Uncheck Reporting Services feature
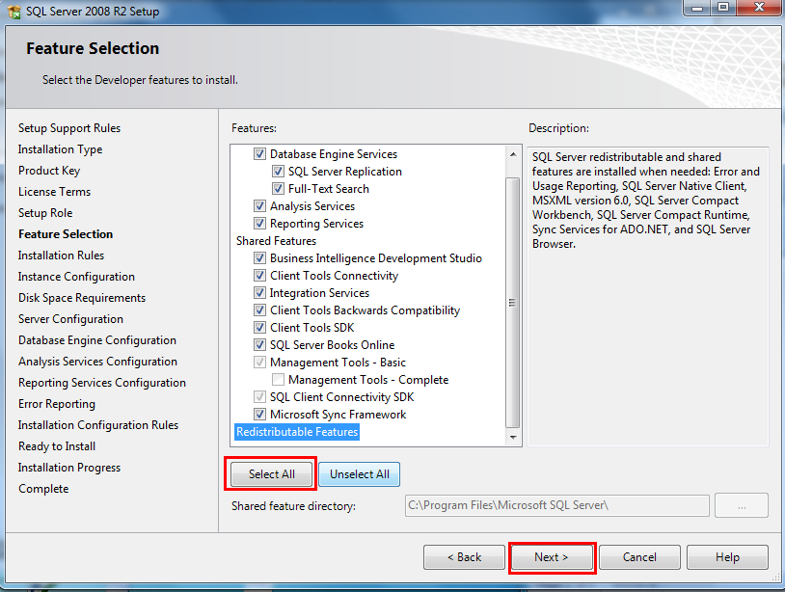The width and height of the screenshot is (785, 592). point(259,224)
